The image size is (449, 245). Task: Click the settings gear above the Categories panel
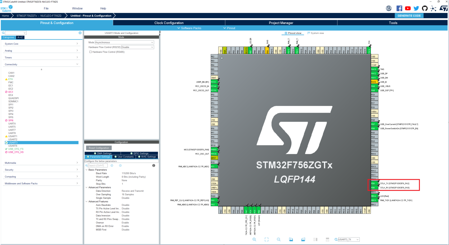click(x=80, y=33)
